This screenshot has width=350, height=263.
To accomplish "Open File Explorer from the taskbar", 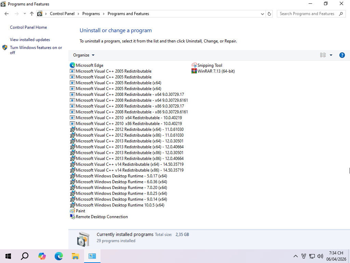I will (x=76, y=256).
